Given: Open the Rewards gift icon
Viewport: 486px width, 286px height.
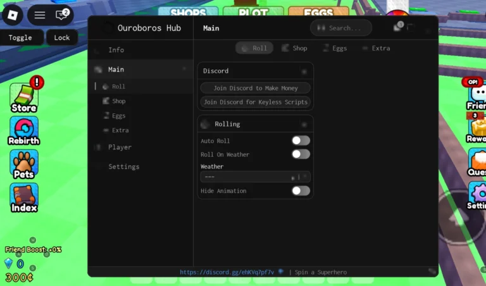Looking at the screenshot, I should [x=477, y=130].
